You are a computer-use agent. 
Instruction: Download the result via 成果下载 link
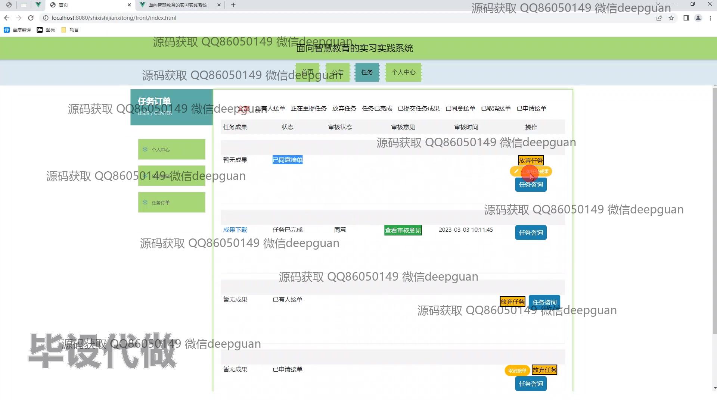coord(235,230)
